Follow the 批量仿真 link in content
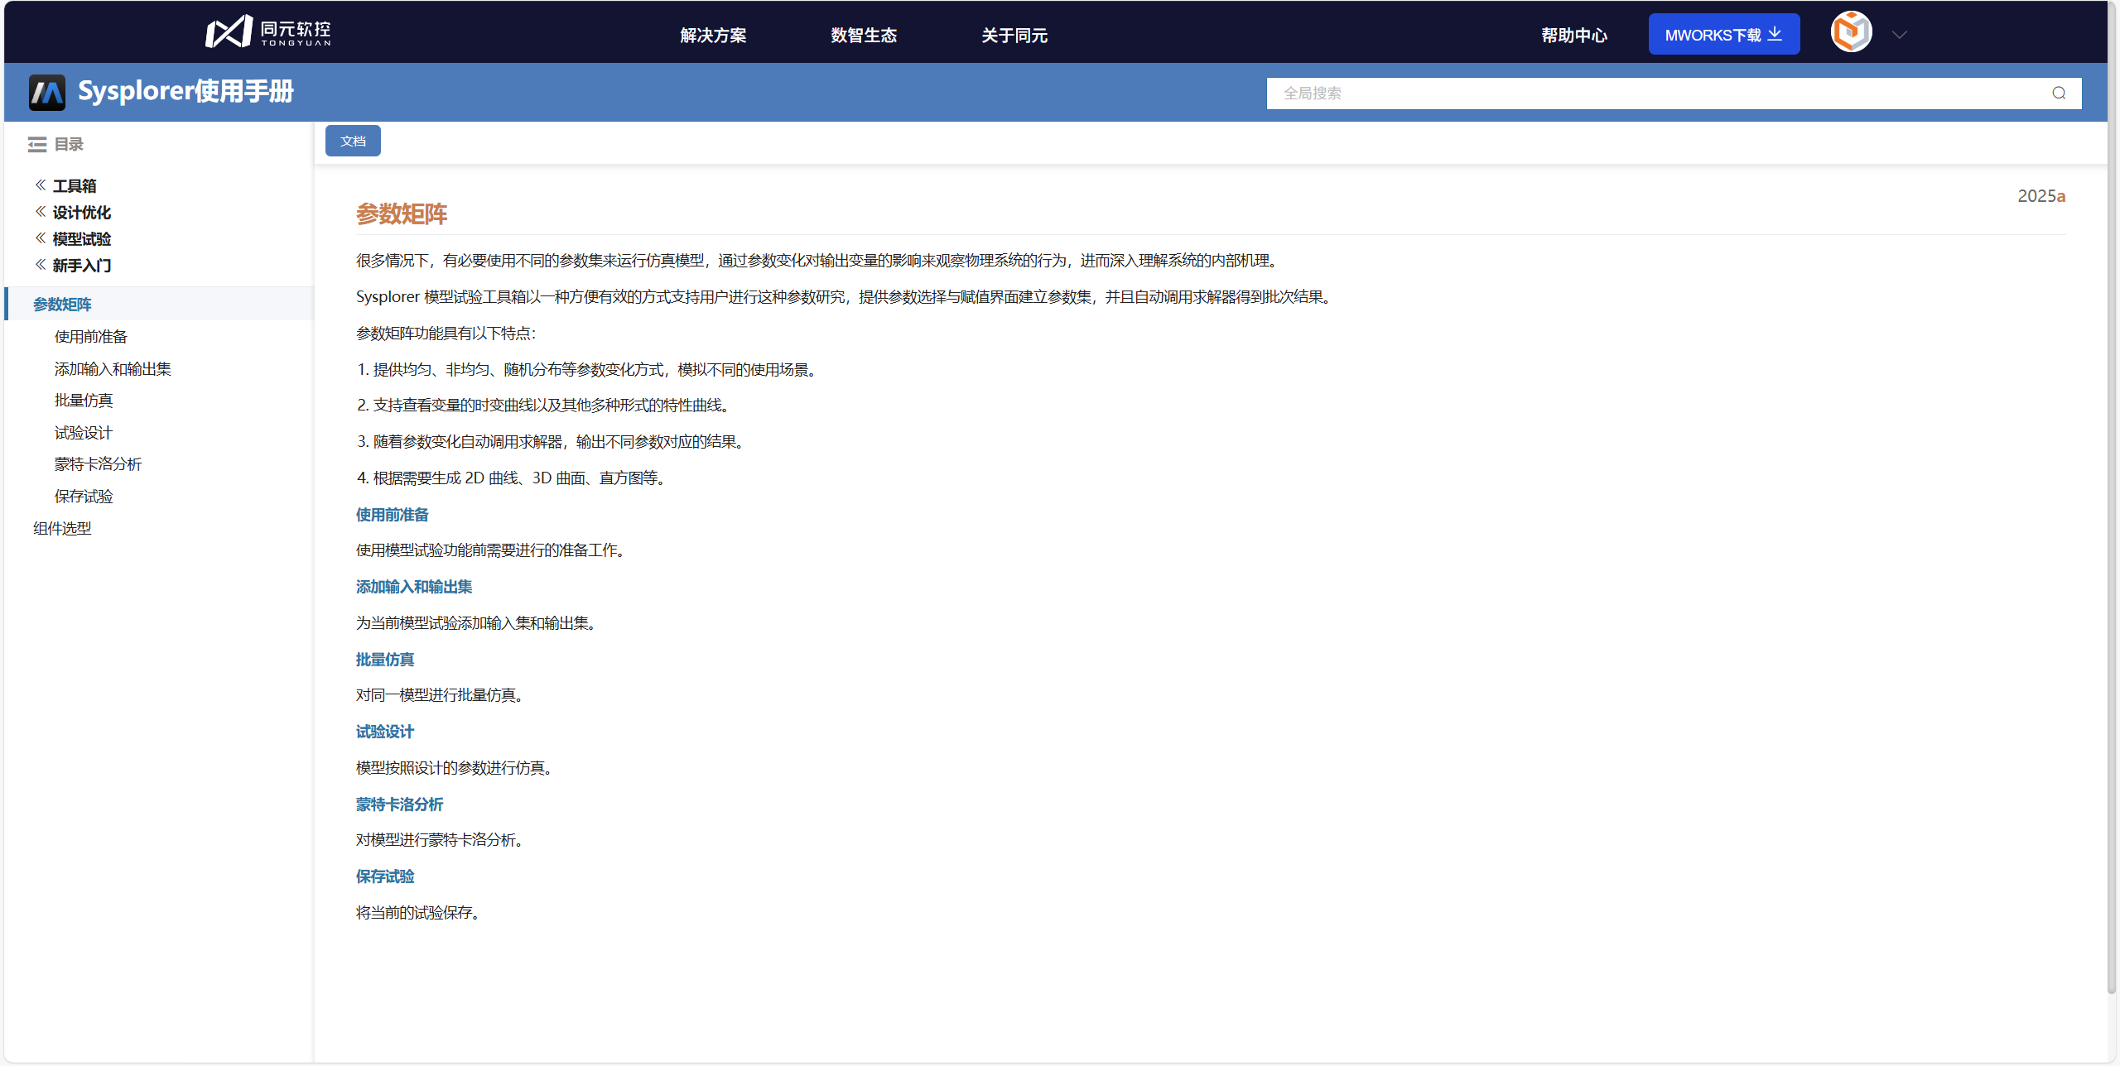2120x1066 pixels. point(385,659)
